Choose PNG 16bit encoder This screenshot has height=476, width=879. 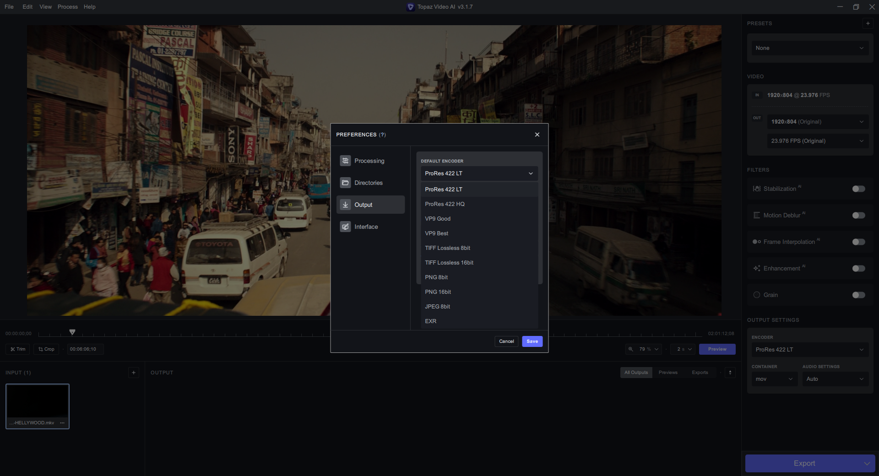[479, 292]
